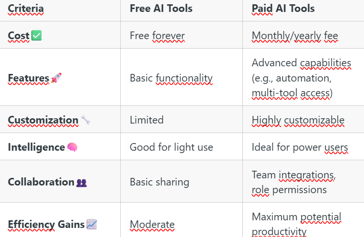Image resolution: width=364 pixels, height=237 pixels.
Task: Place cursor in Basic functionality text
Action: tap(171, 78)
